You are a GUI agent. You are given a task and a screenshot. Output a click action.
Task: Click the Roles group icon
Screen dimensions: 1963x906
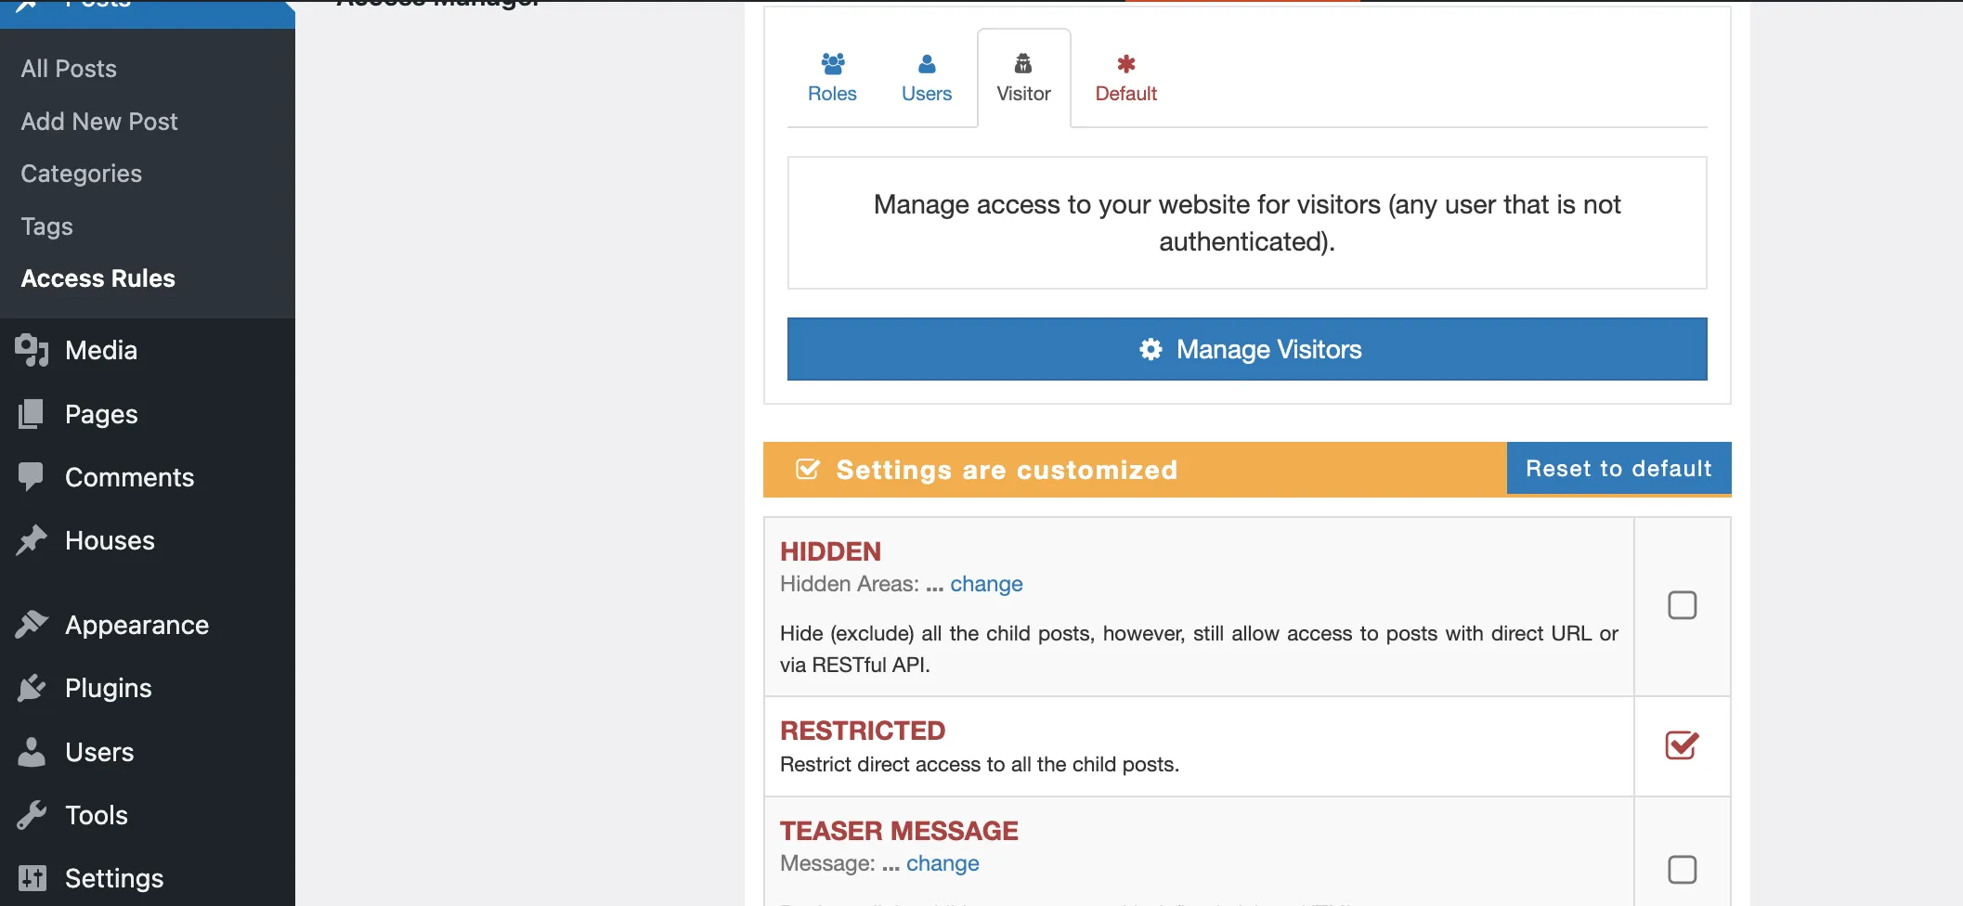pyautogui.click(x=833, y=63)
